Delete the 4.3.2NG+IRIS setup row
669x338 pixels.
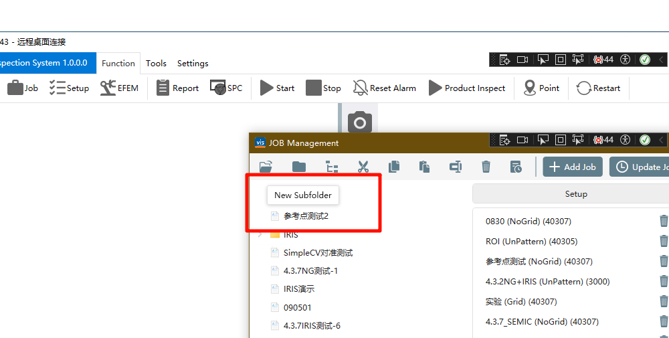(664, 281)
